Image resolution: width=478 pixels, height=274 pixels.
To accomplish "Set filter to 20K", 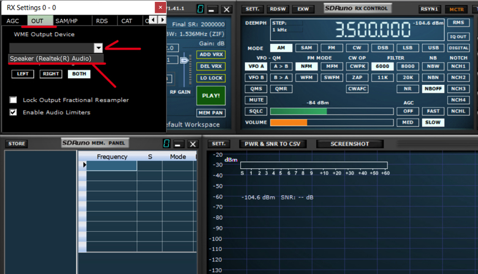I will tap(408, 78).
